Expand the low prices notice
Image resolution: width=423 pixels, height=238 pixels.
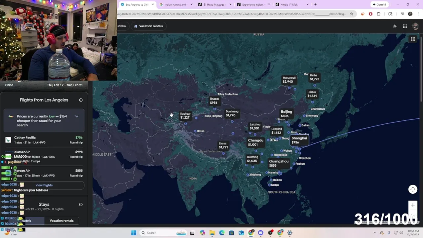pyautogui.click(x=77, y=116)
